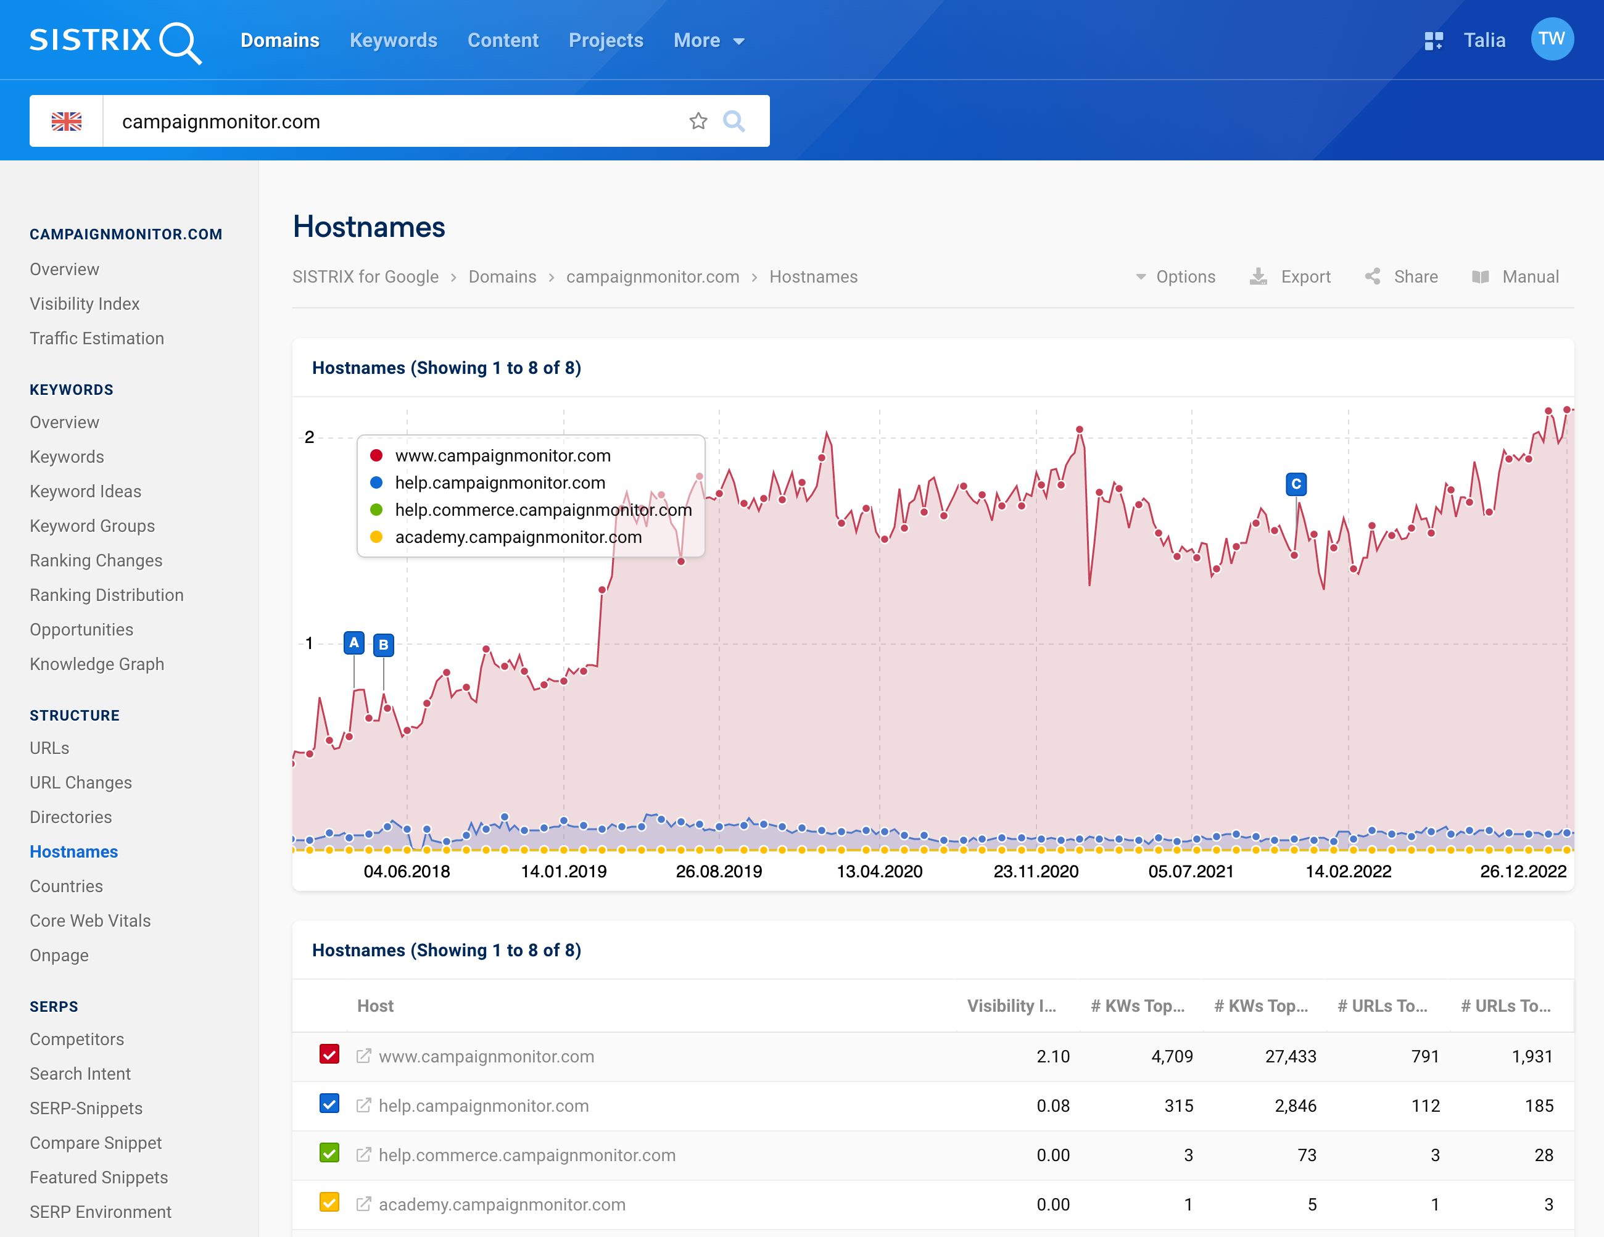Toggle visibility of help.campaignmonitor.com row
Screen dimensions: 1604x1237
pos(331,1106)
